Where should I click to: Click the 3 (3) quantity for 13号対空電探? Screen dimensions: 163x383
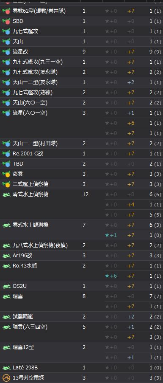coord(155,378)
